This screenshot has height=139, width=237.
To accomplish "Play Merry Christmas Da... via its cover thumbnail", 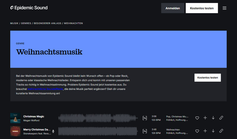I will click(x=15, y=131).
